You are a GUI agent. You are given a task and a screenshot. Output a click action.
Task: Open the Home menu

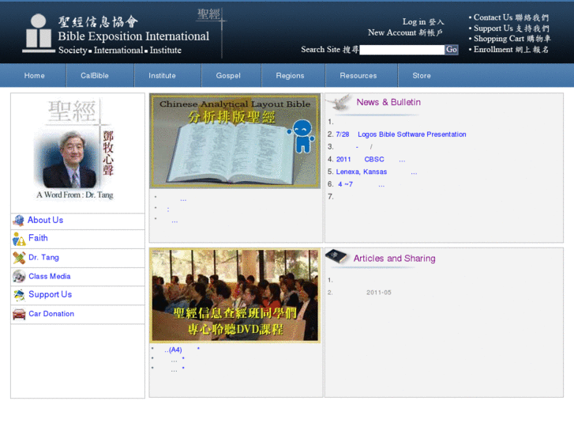[35, 76]
